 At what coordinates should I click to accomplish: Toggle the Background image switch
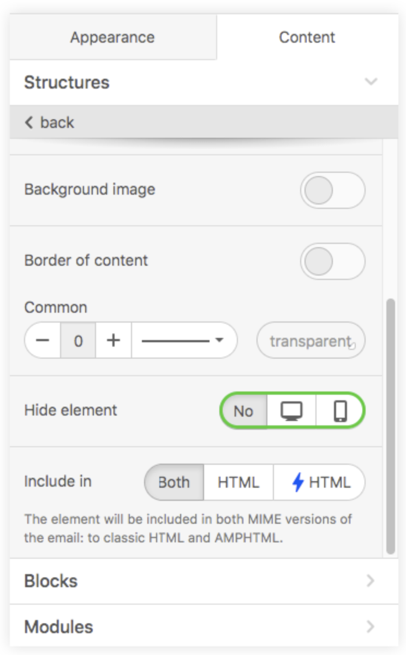[333, 190]
